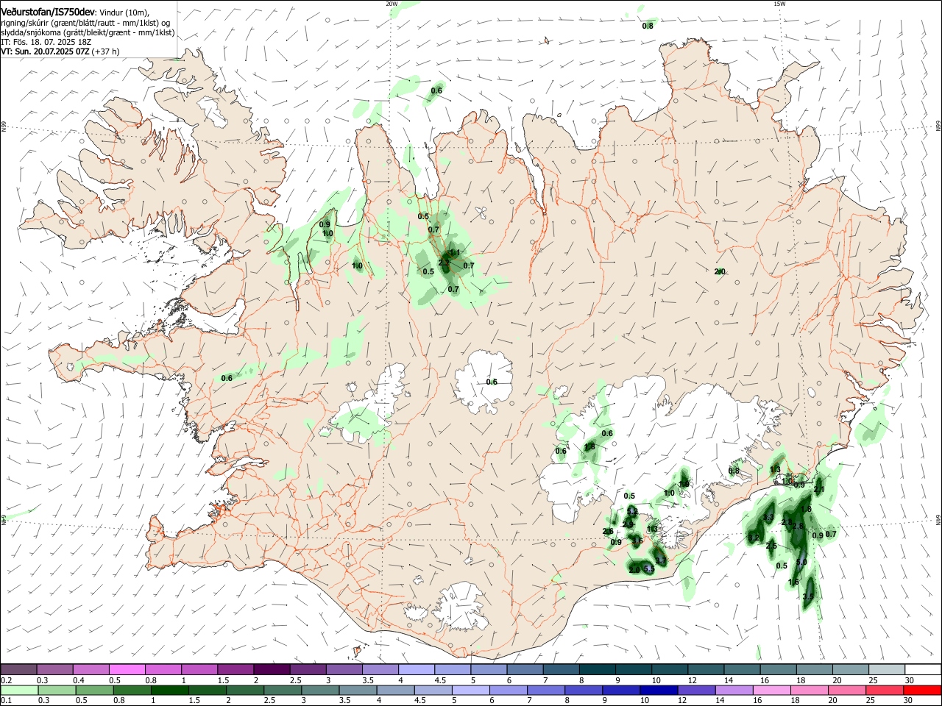The image size is (942, 706).
Task: Pick upper legend swatch between 6 and 7
Action: tap(525, 670)
